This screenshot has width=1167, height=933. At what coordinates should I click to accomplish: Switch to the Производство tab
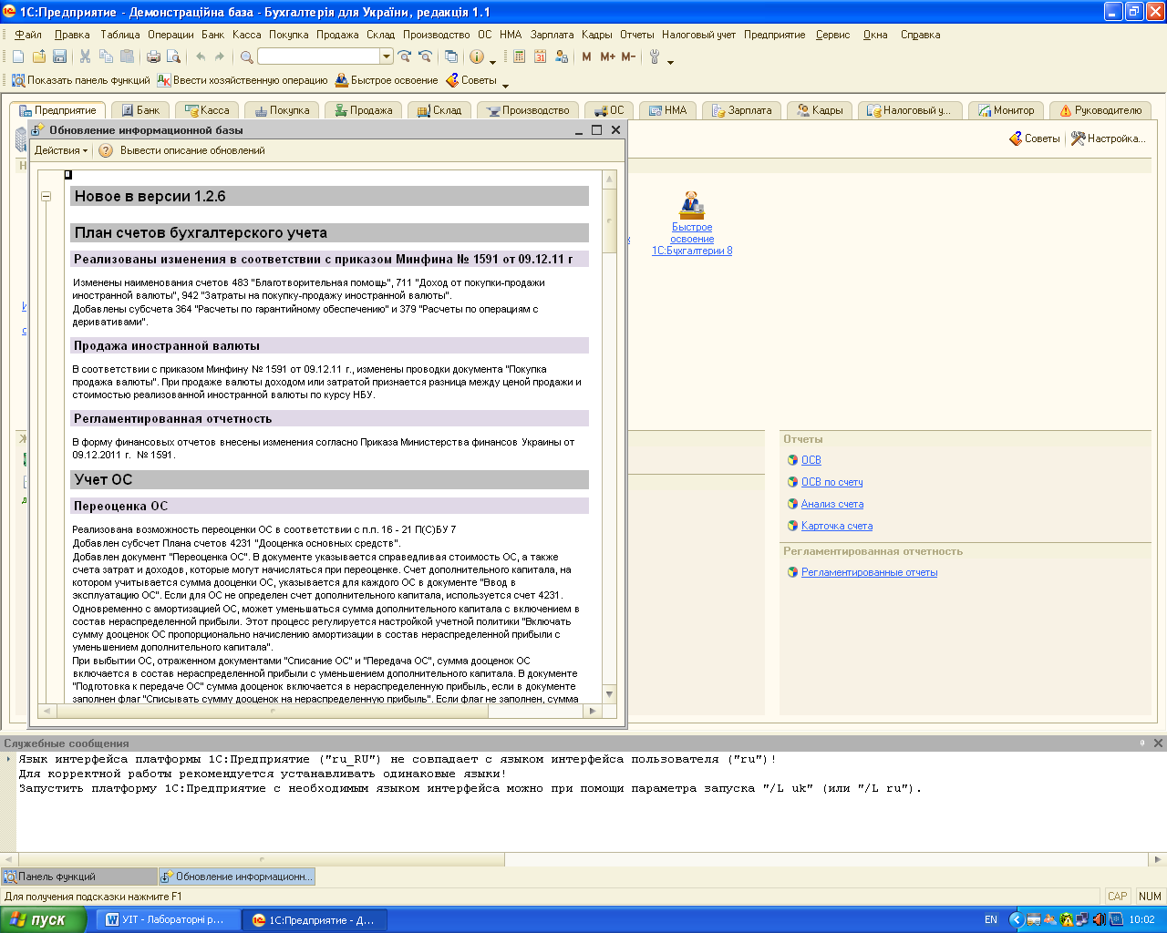coord(528,110)
